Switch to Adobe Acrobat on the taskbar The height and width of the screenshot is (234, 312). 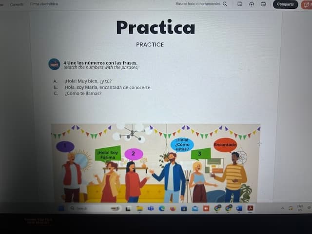point(250,208)
